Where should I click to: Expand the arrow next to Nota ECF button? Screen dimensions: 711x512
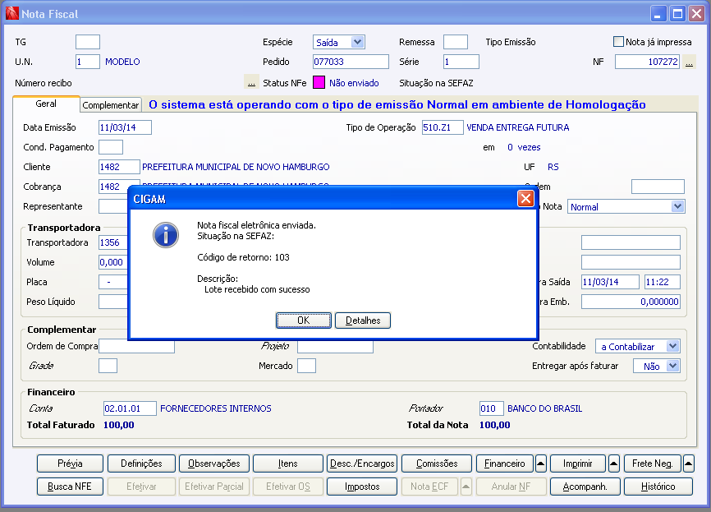tap(466, 487)
